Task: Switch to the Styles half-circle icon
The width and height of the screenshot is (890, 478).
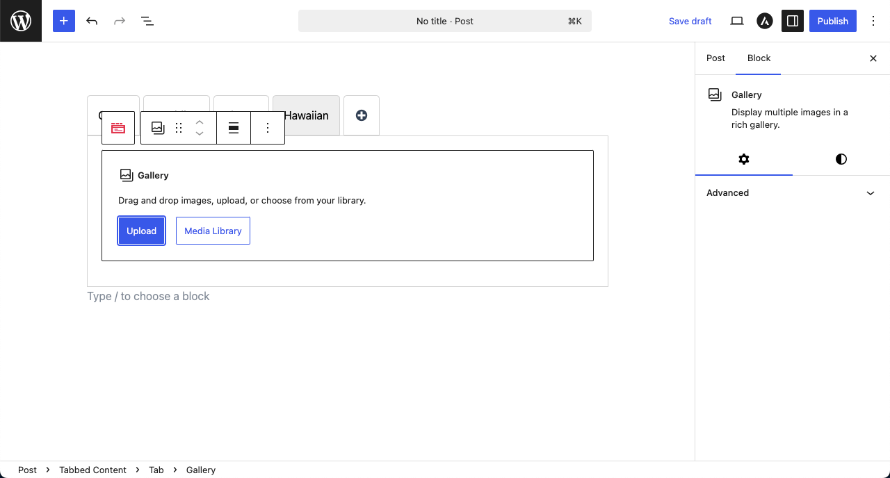Action: [841, 159]
